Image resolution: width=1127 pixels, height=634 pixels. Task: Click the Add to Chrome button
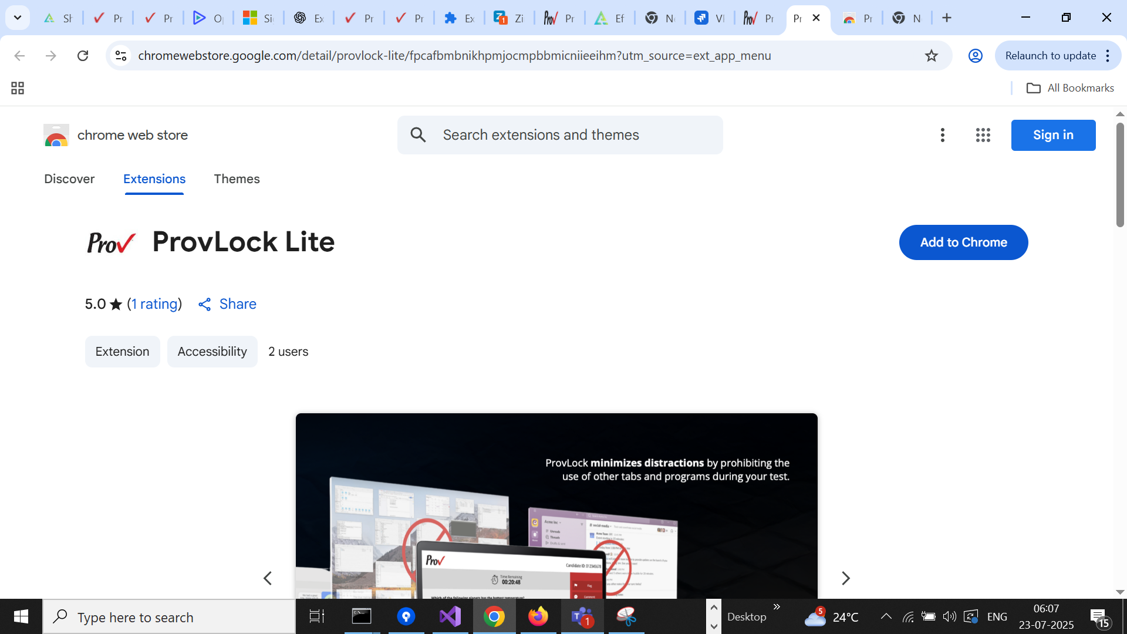(x=963, y=242)
